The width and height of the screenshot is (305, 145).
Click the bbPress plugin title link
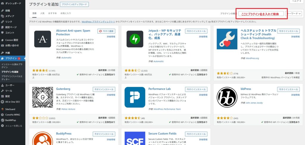[x=246, y=89]
